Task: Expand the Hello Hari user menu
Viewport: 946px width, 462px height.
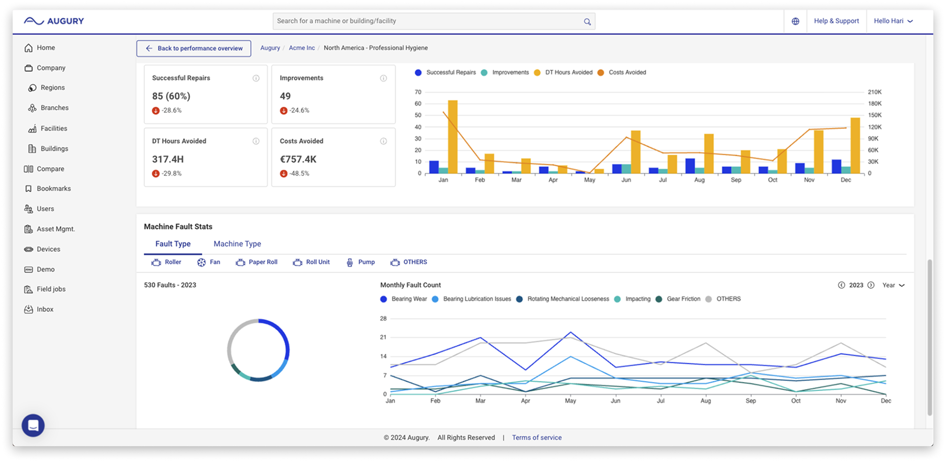Action: pos(893,21)
